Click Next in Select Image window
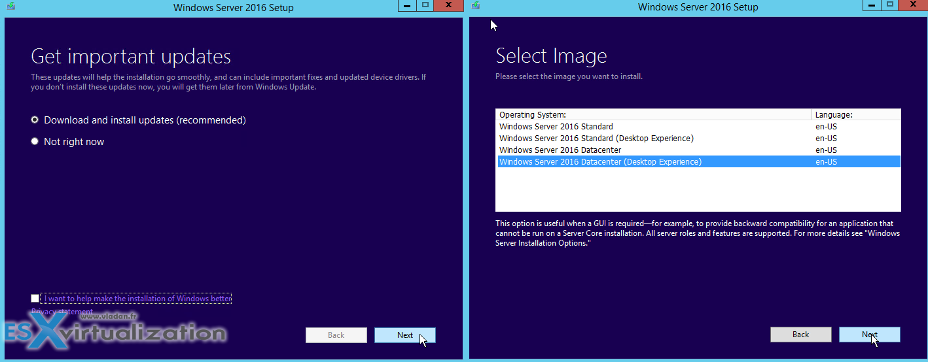928x362 pixels. point(870,335)
